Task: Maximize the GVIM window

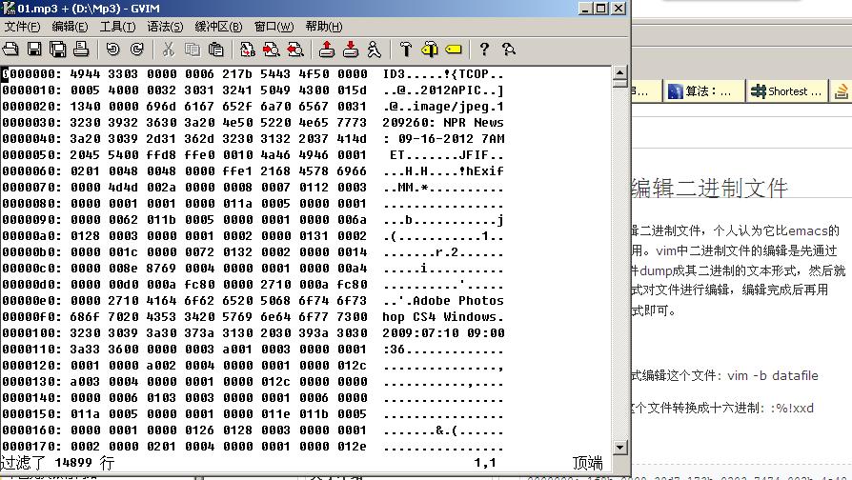Action: (601, 9)
